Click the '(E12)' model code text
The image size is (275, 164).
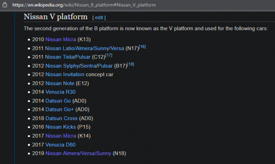(x=82, y=83)
